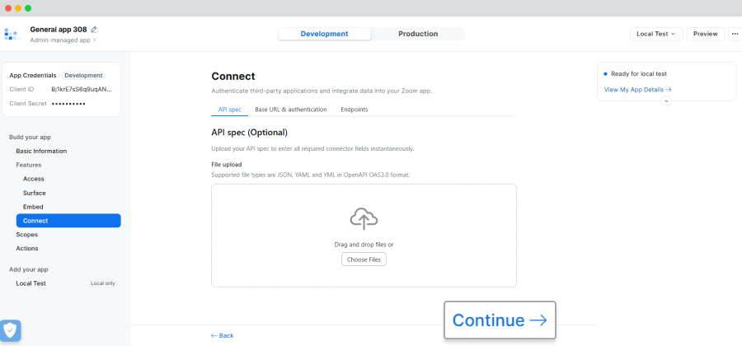The image size is (742, 346).
Task: Open View My App Details link
Action: click(x=637, y=89)
